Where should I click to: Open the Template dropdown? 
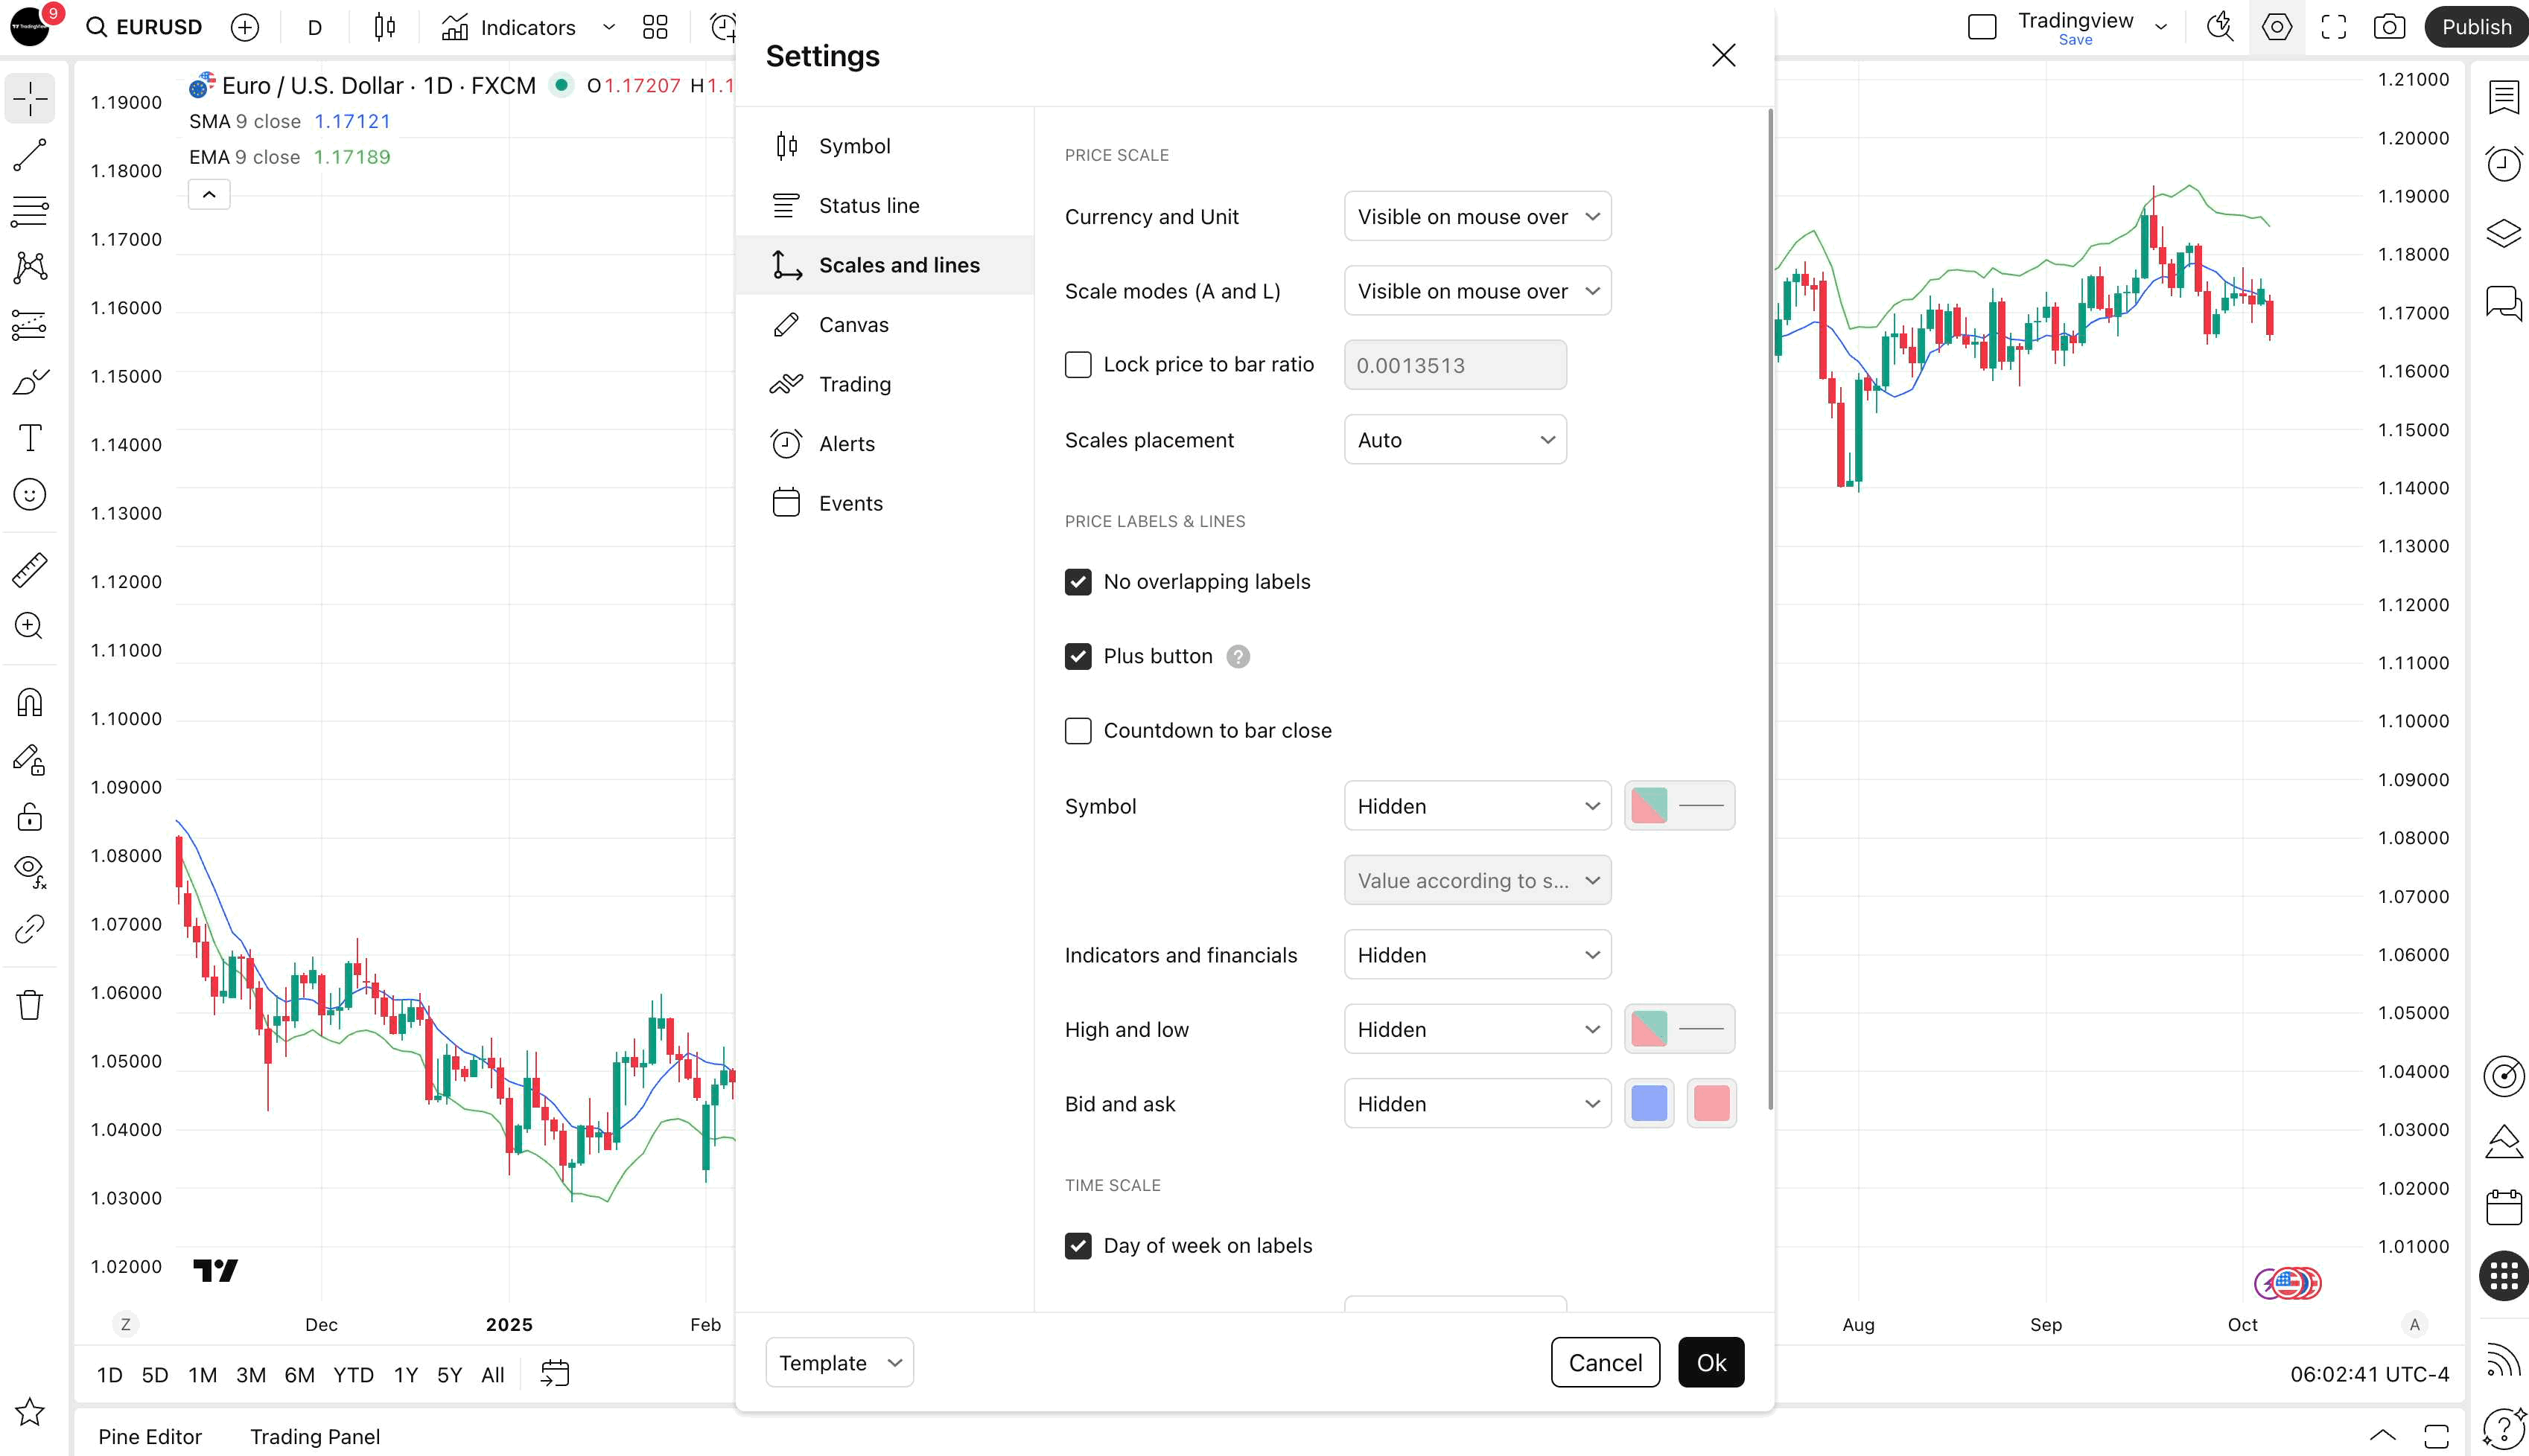click(x=839, y=1363)
